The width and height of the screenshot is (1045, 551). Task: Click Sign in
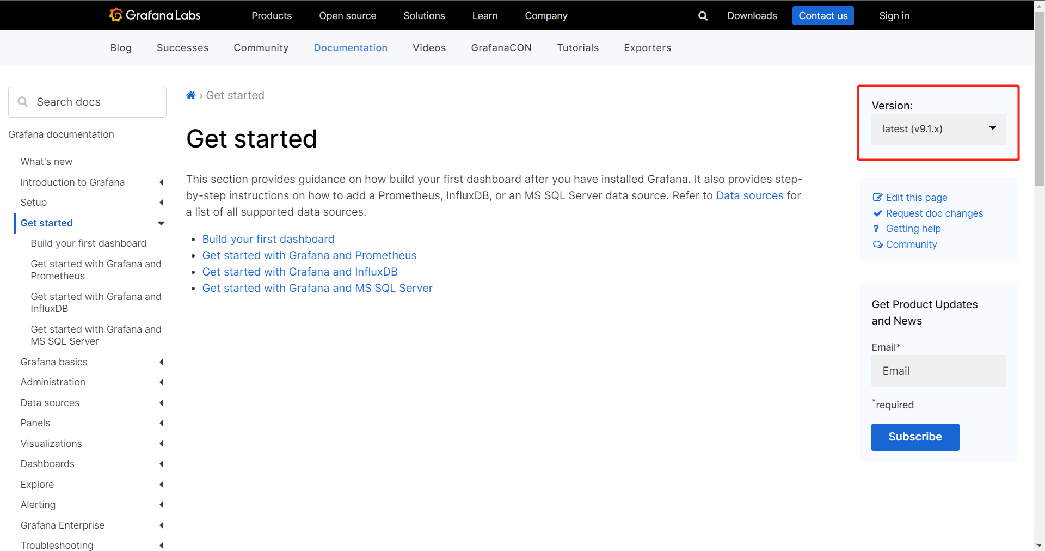[894, 16]
